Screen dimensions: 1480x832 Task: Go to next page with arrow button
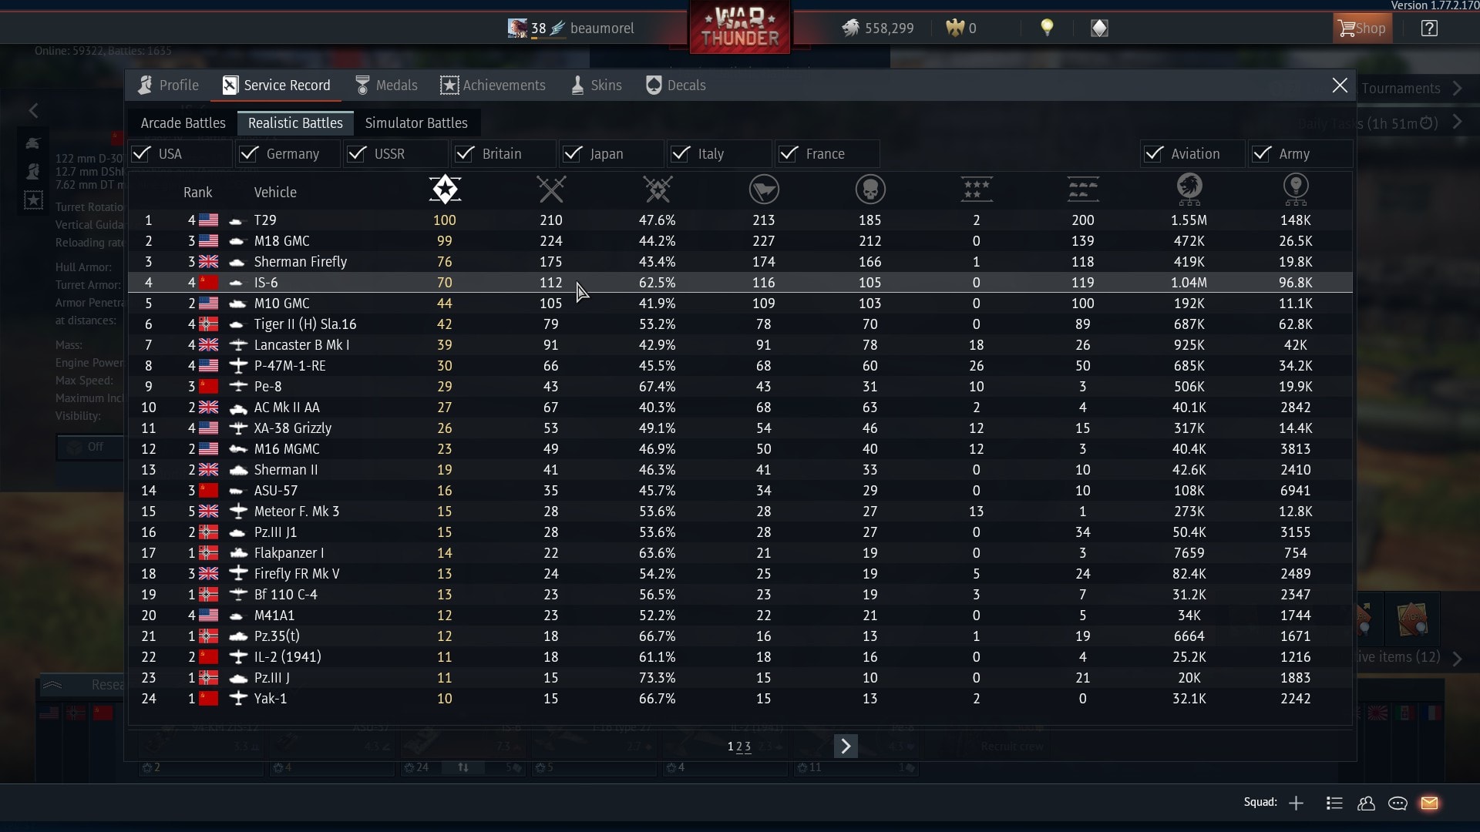846,746
